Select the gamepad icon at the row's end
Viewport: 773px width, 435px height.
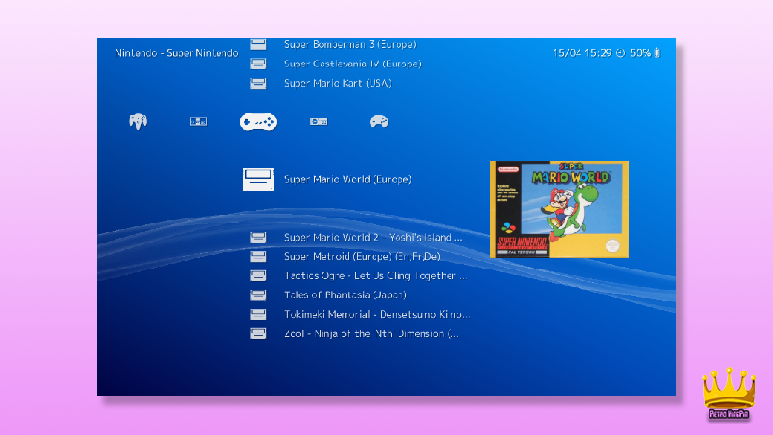(378, 121)
